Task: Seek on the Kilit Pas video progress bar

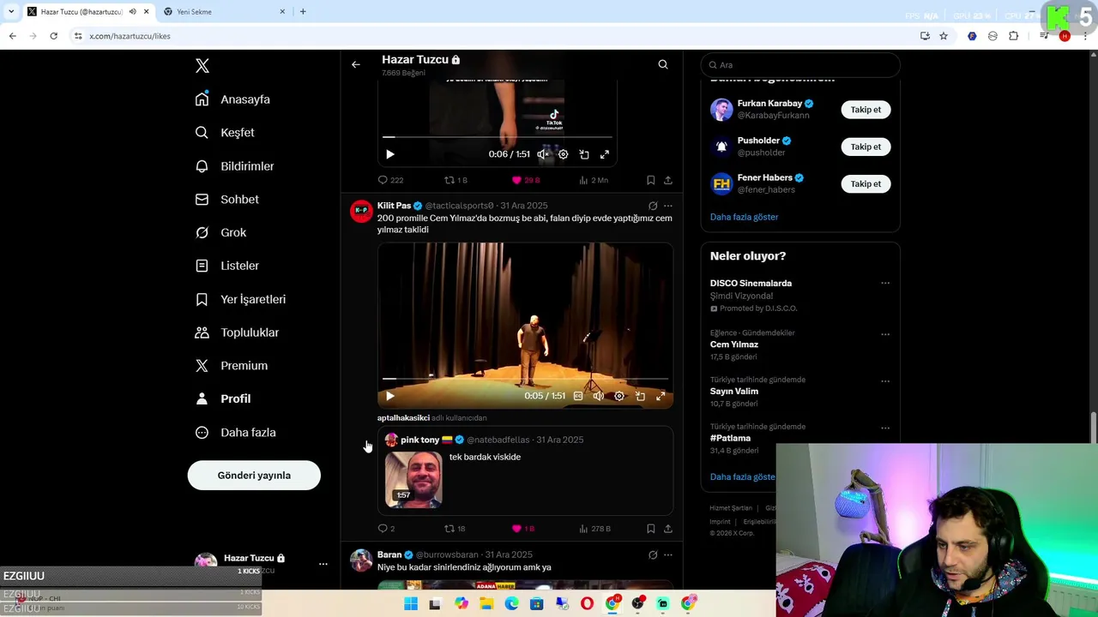Action: [x=526, y=378]
